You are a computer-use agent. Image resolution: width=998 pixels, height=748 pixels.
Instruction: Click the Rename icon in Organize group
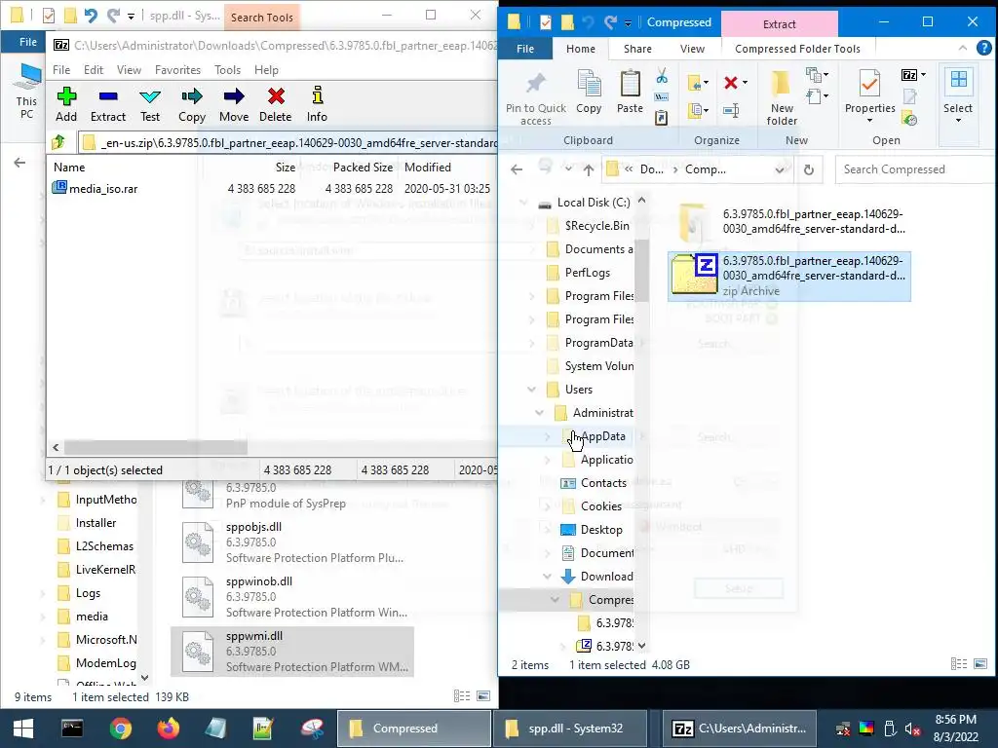(731, 111)
